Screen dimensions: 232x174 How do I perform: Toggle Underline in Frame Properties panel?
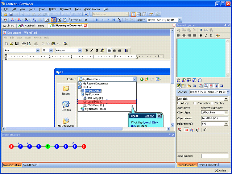[211, 36]
